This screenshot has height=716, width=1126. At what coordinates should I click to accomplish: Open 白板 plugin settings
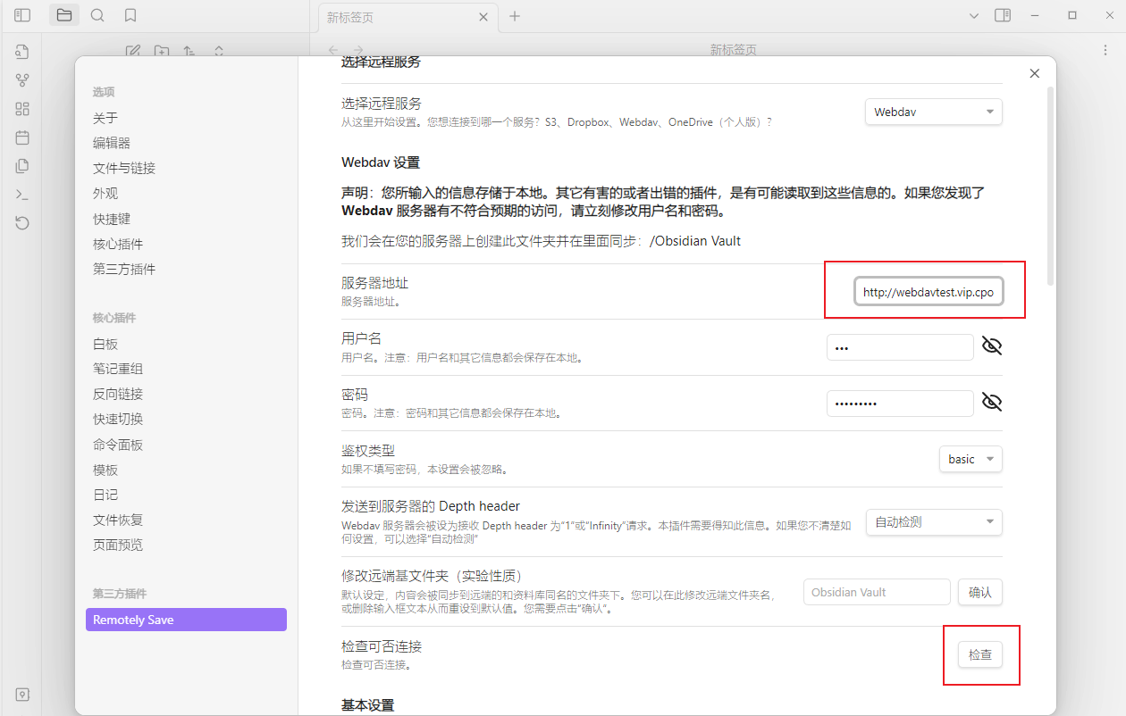tap(105, 344)
